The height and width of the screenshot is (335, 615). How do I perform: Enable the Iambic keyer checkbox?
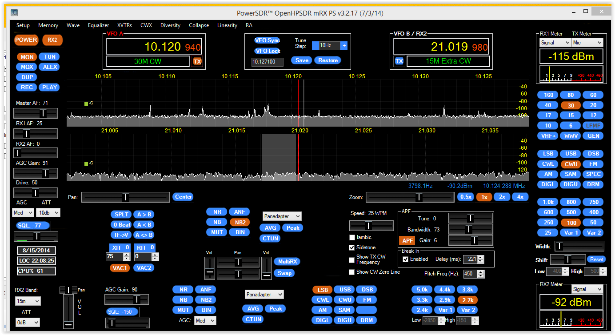click(x=351, y=237)
